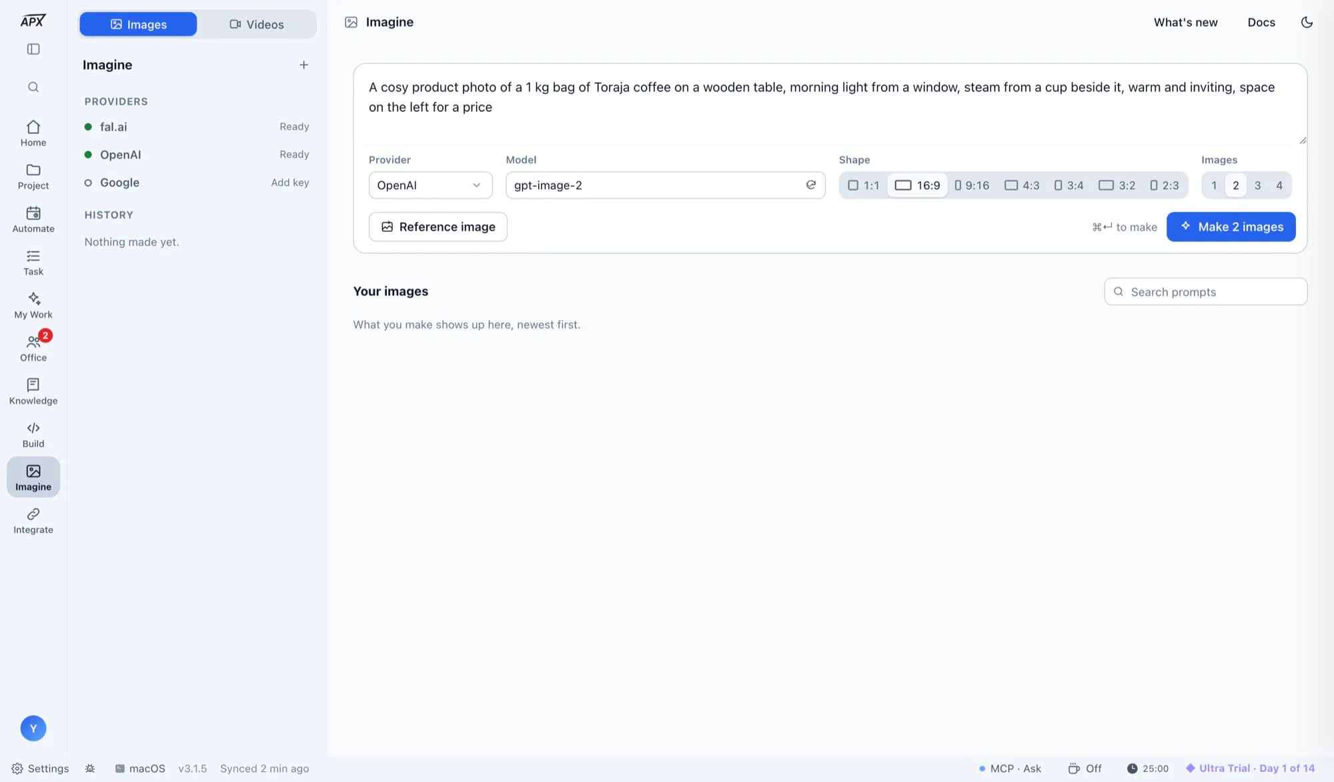Refresh the model list icon

coord(811,185)
